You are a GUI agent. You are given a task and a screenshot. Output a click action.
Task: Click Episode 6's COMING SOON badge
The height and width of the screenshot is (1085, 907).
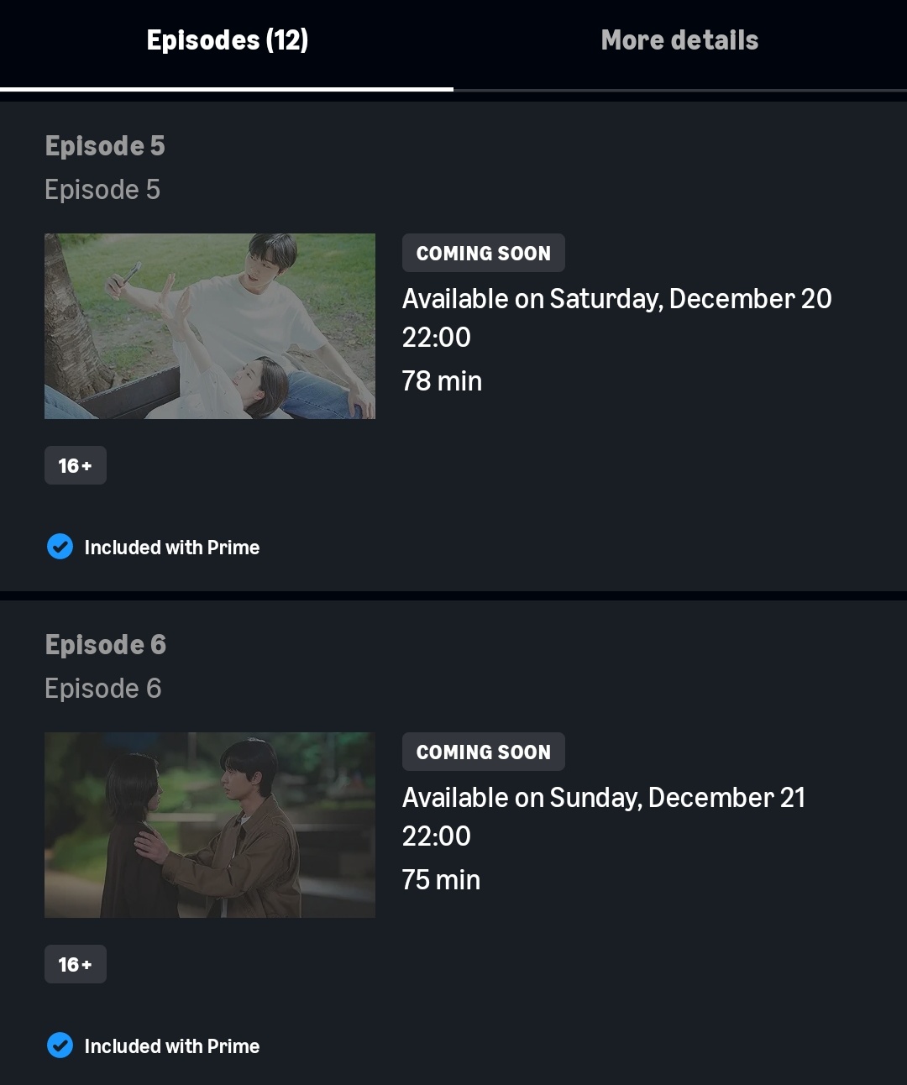coord(483,752)
